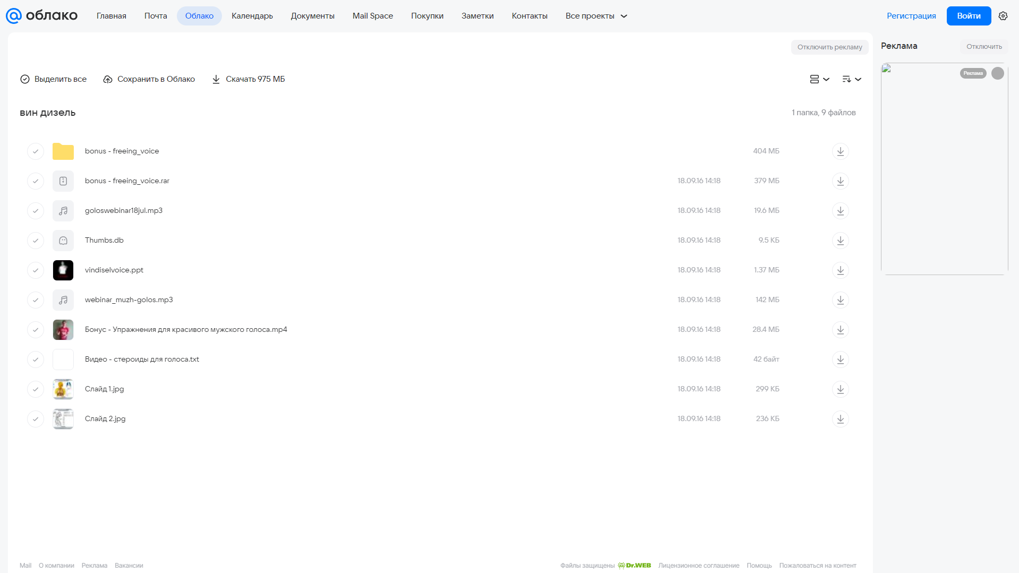Open the settings gear icon in header
This screenshot has height=573, width=1019.
pos(1003,16)
